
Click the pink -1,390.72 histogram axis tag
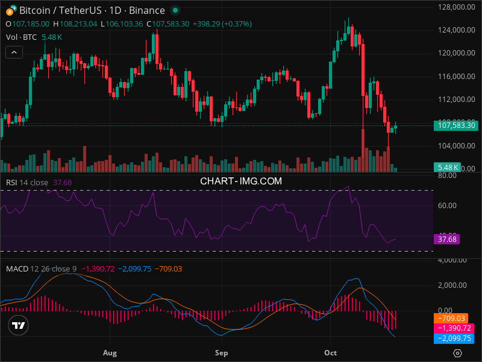click(454, 328)
